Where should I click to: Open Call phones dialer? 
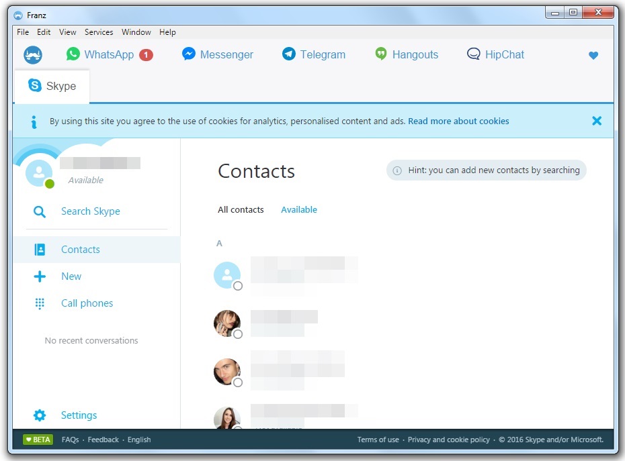tap(87, 303)
